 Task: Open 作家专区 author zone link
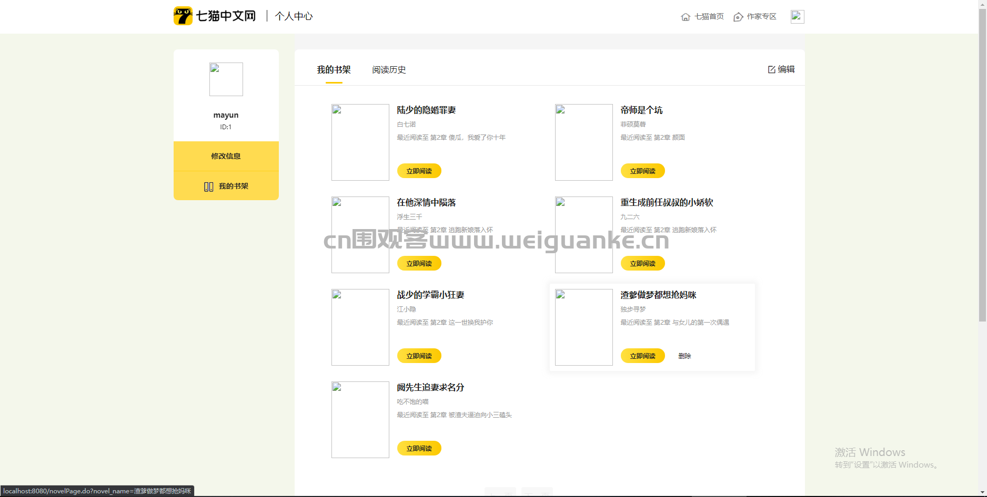(761, 16)
